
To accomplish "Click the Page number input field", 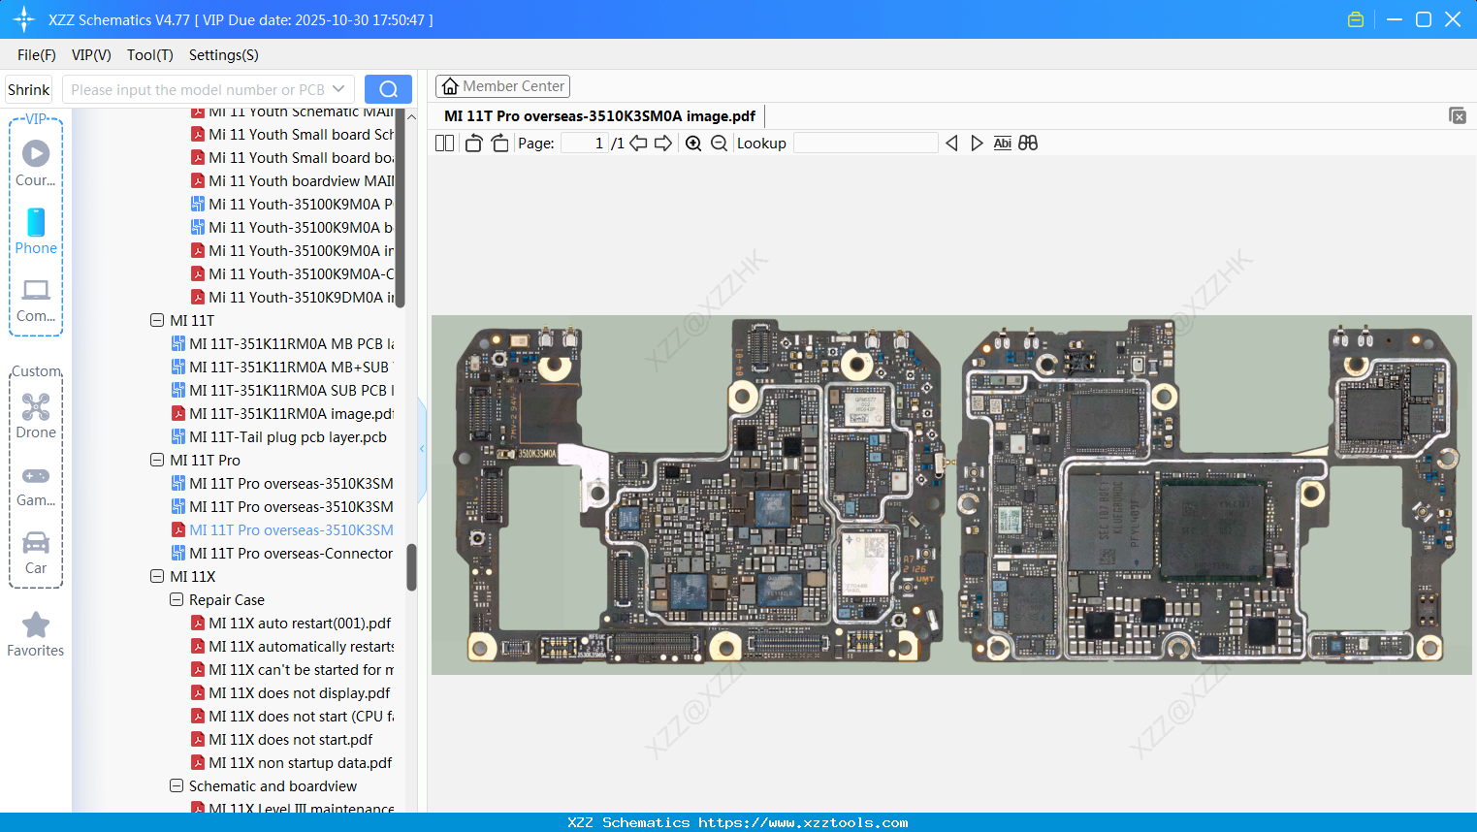I will tap(582, 143).
